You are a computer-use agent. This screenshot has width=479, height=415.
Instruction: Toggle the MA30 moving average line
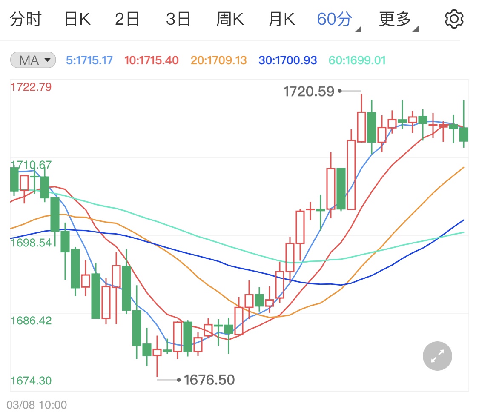pos(287,60)
